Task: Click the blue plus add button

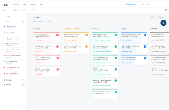Action: (163, 23)
